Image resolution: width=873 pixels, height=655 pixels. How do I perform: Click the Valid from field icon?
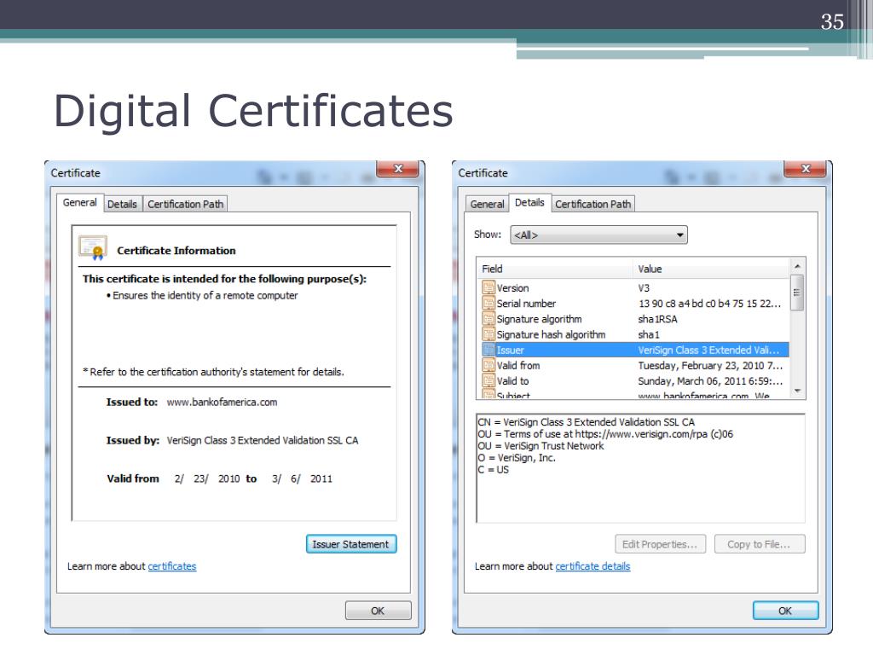(x=489, y=365)
